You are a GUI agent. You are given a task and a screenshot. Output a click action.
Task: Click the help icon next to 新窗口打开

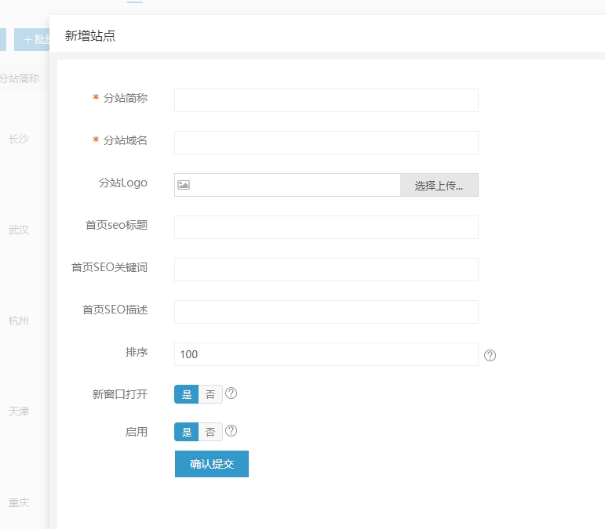[x=231, y=393]
